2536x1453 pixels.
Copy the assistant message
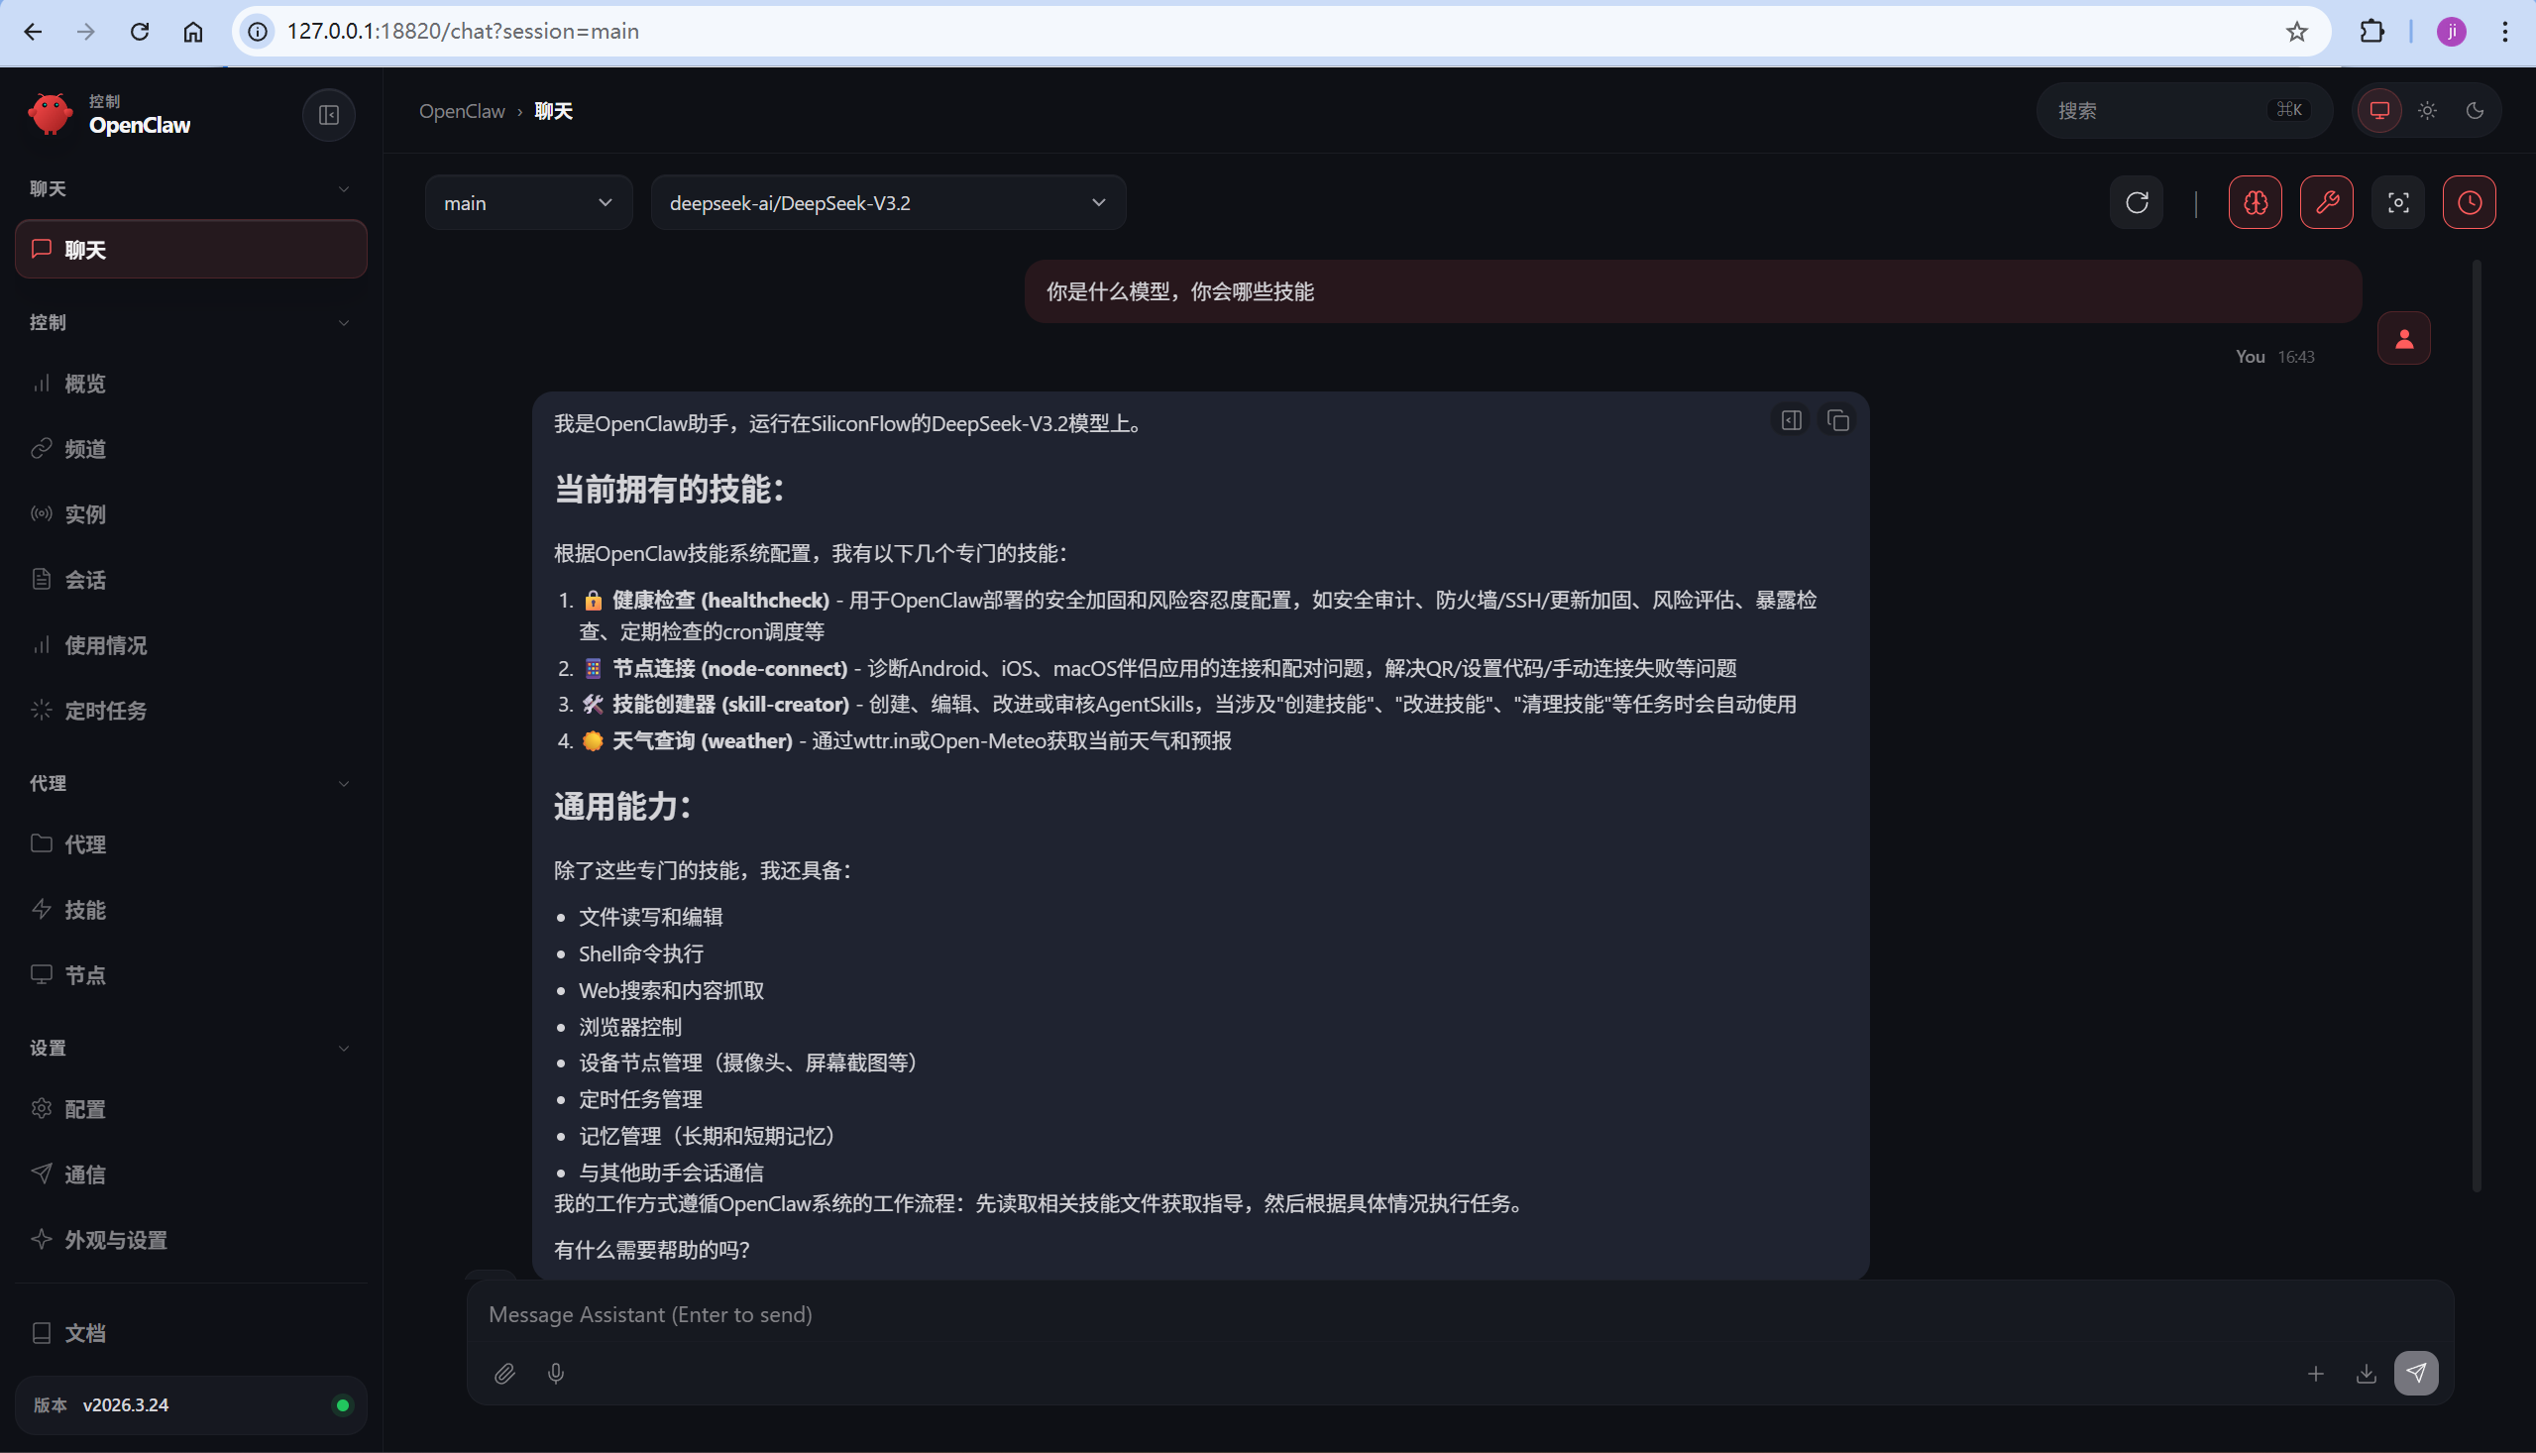(1837, 420)
